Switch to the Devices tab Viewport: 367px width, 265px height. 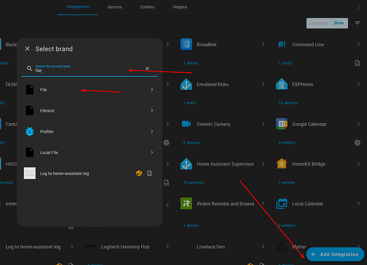[114, 7]
